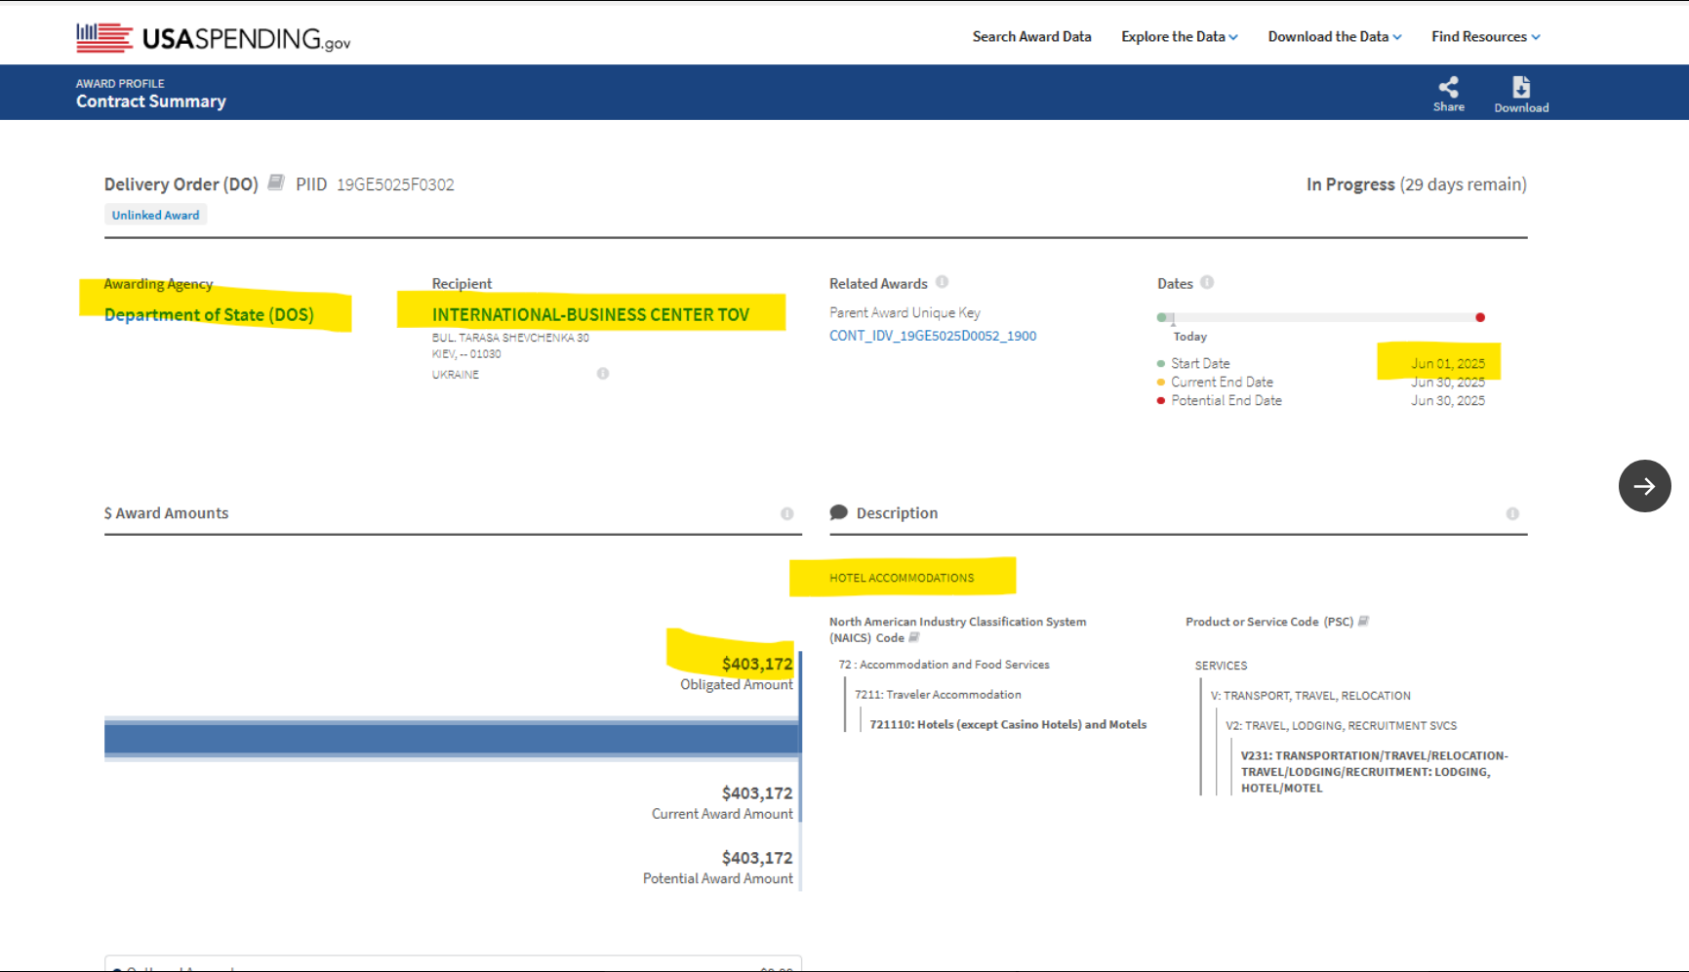Click HOTEL ACCOMMODATIONS description text
This screenshot has width=1689, height=972.
902,578
